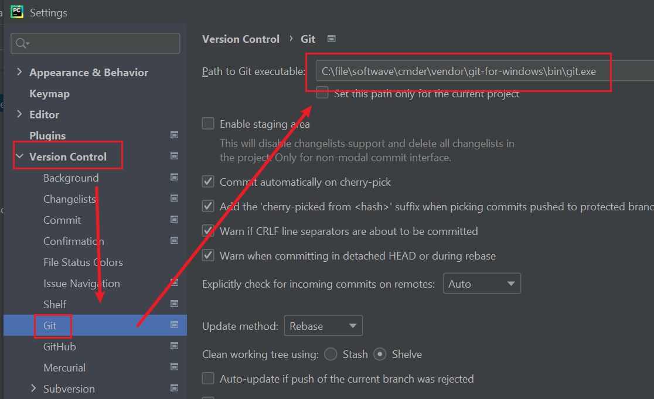Open the Commit settings page
Image resolution: width=654 pixels, height=399 pixels.
[x=62, y=220]
